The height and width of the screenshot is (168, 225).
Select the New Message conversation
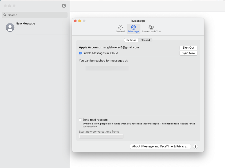pos(35,27)
